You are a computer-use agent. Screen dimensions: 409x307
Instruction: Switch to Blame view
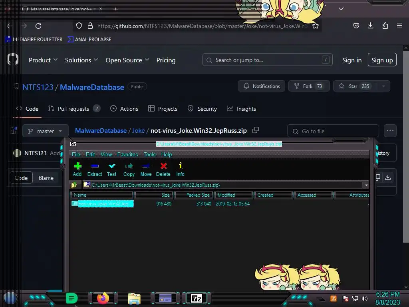[46, 178]
